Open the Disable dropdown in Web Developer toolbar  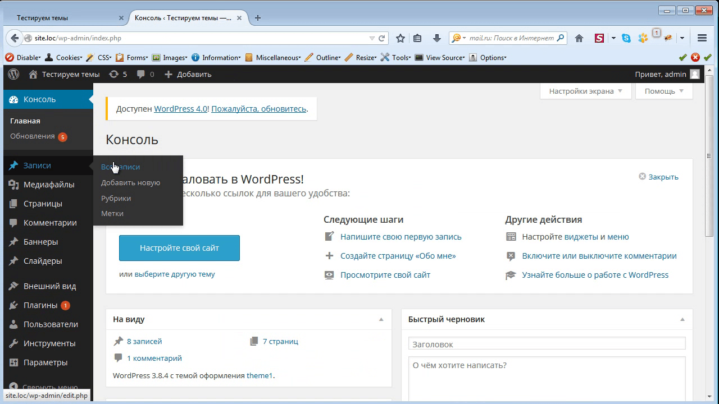coord(23,57)
